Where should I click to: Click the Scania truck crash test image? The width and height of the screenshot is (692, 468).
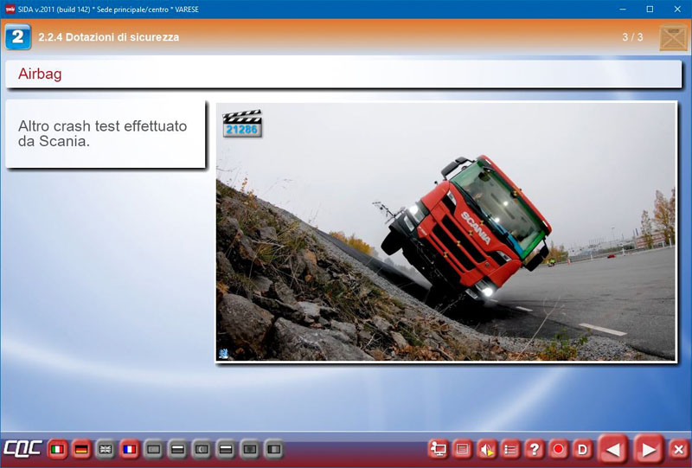(x=445, y=231)
